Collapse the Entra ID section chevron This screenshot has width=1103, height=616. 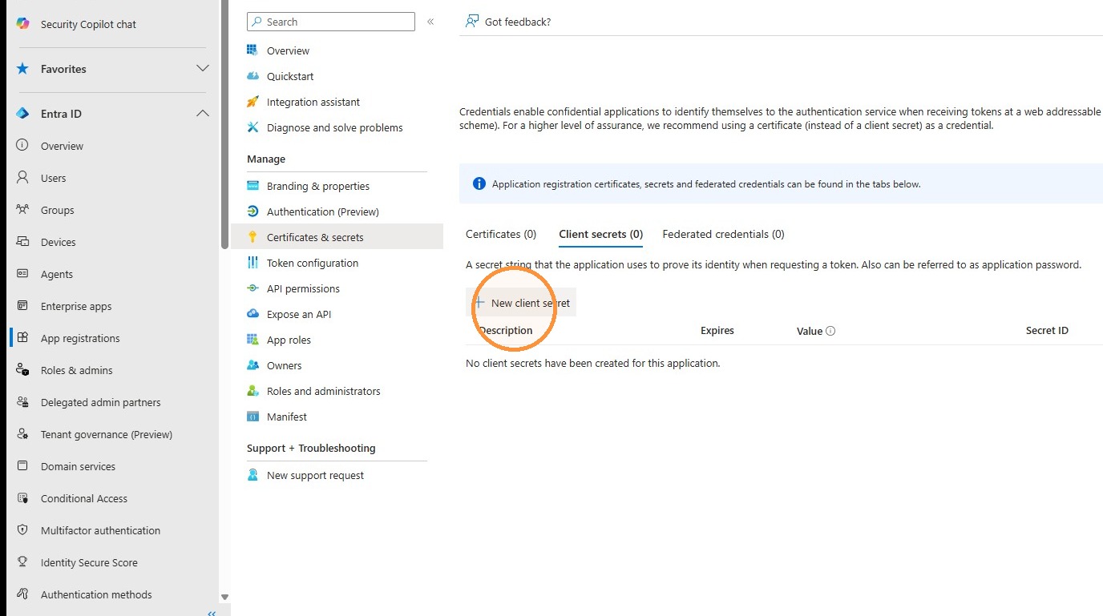(203, 114)
